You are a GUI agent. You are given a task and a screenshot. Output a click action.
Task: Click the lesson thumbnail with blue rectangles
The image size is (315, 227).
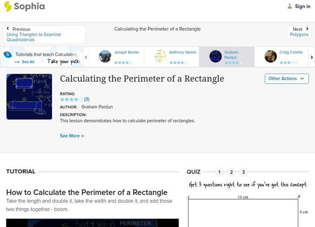pos(29,97)
